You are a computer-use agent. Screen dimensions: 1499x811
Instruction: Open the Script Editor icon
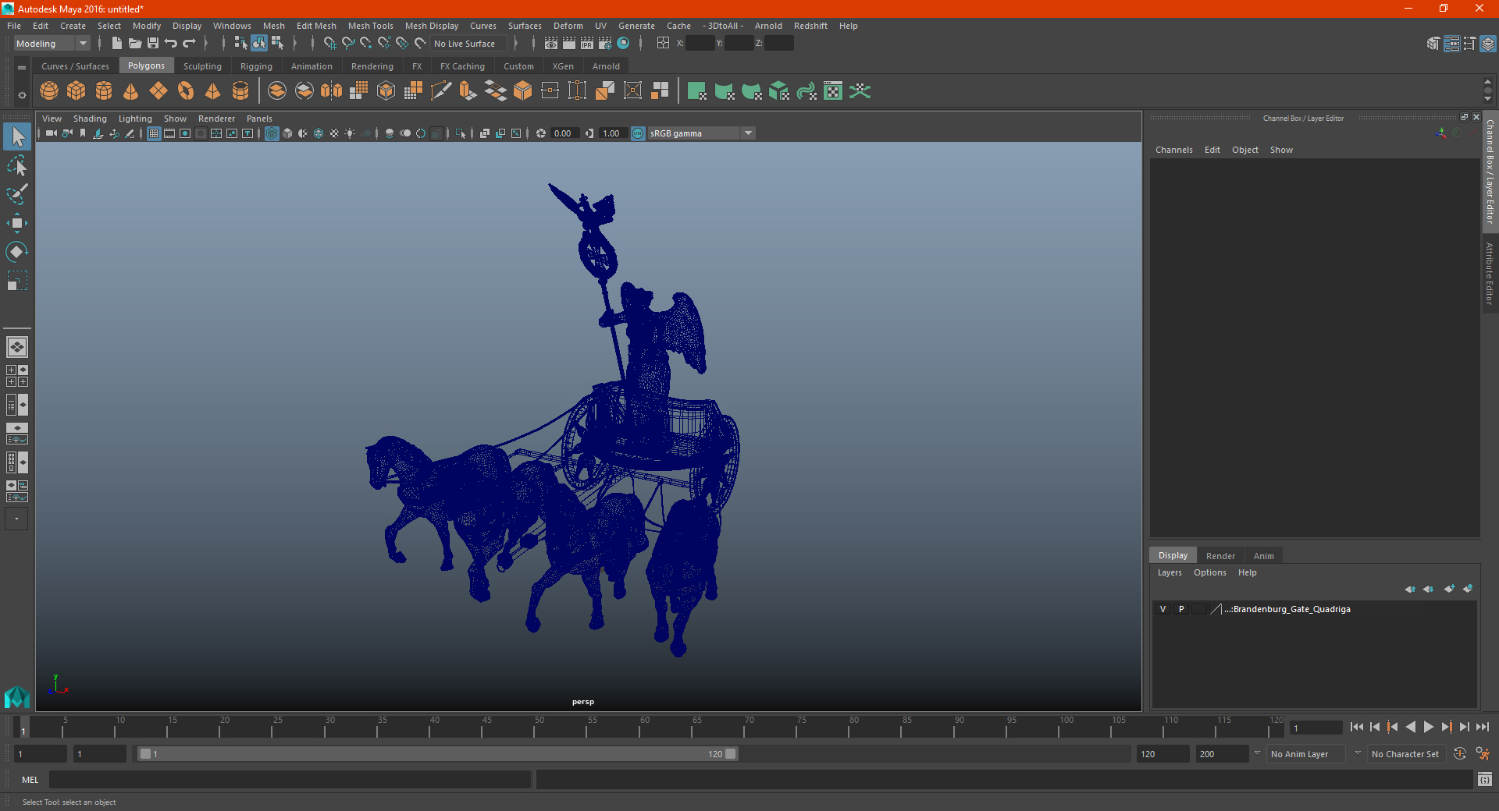(1485, 779)
